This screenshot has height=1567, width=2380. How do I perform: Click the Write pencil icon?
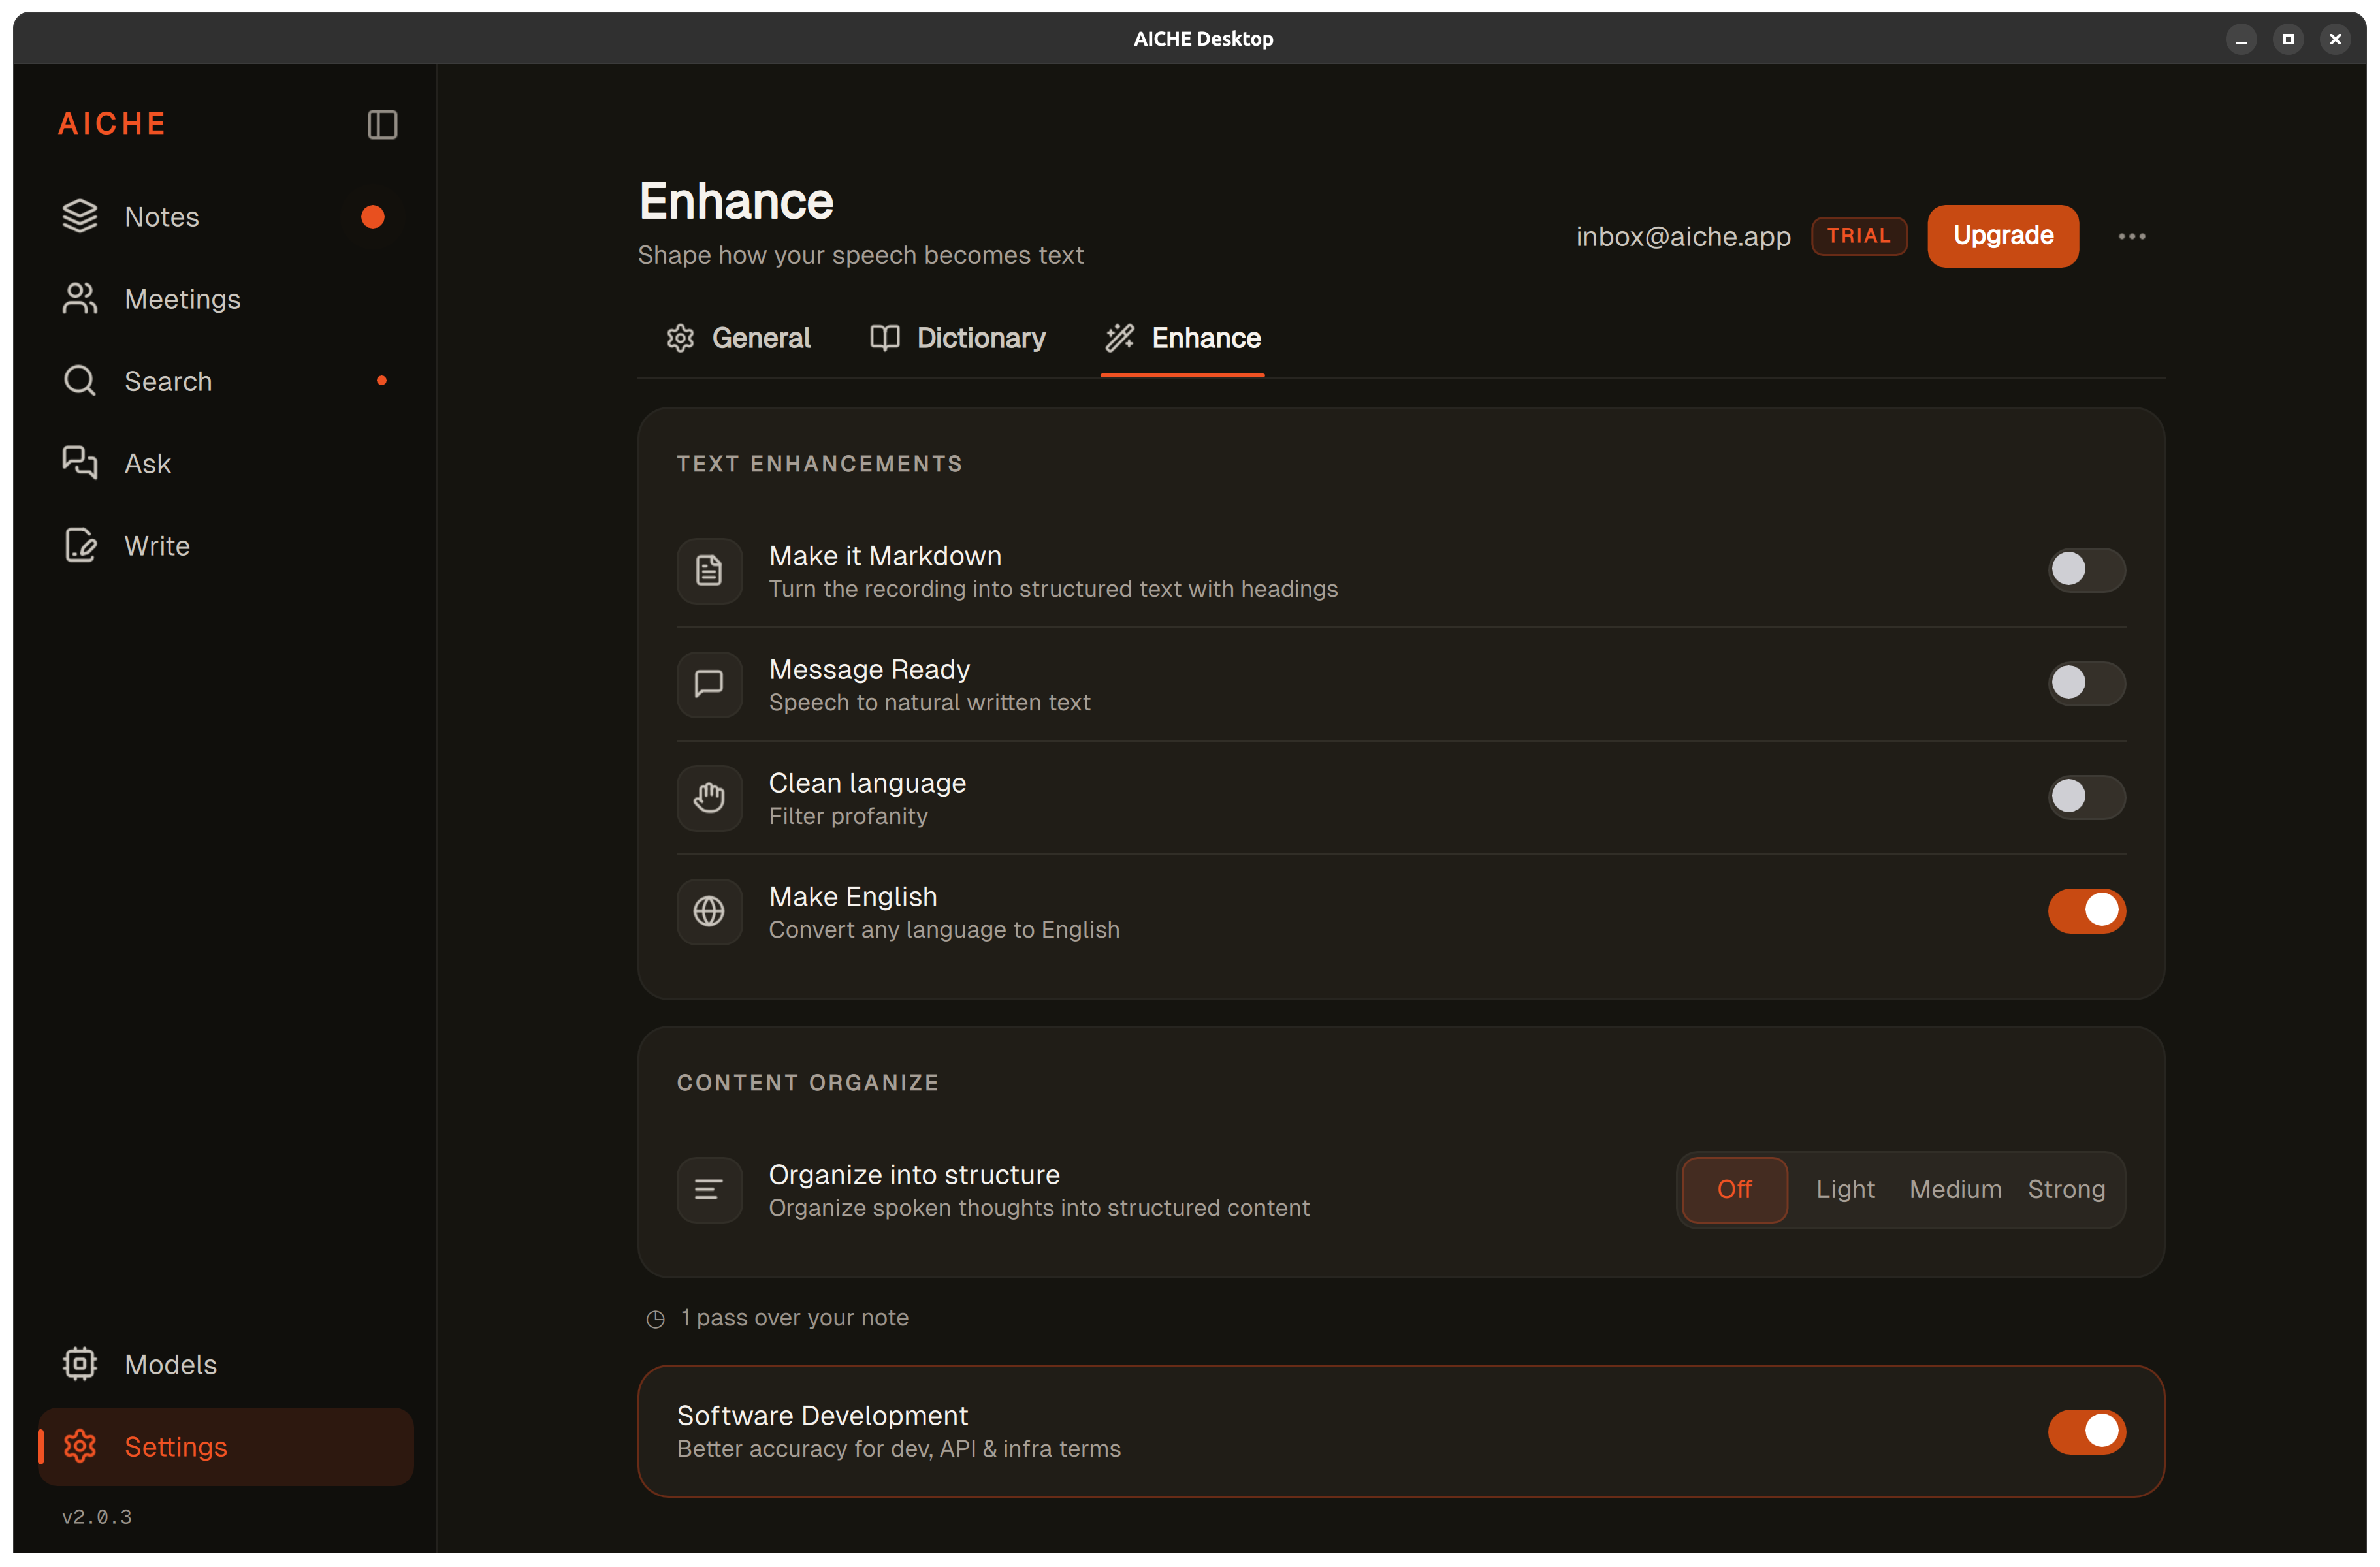pos(80,546)
